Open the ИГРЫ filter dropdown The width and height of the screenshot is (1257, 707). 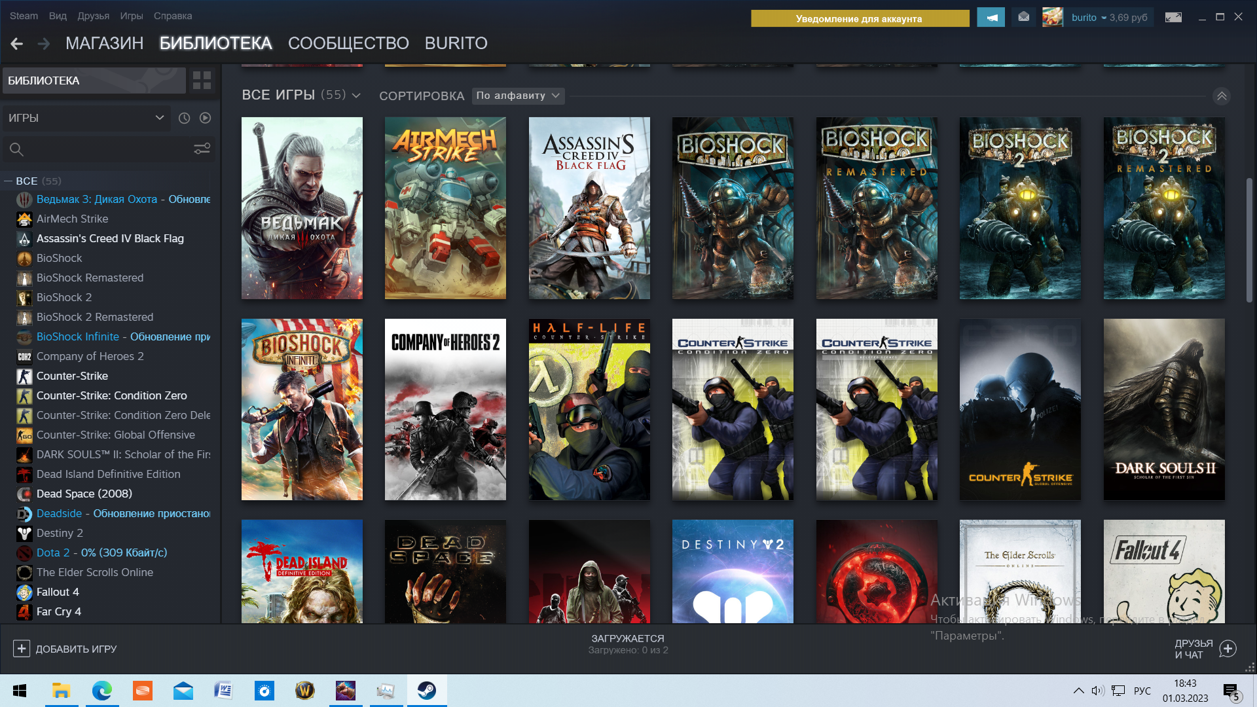point(86,118)
